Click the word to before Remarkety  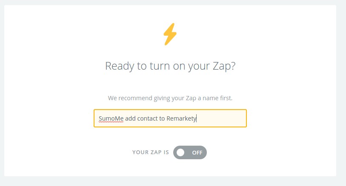162,118
